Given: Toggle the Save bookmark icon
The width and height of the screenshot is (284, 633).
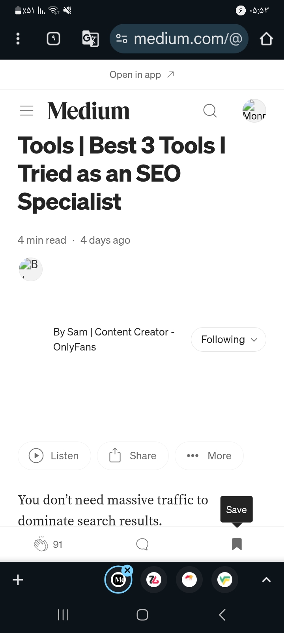Looking at the screenshot, I should (237, 544).
